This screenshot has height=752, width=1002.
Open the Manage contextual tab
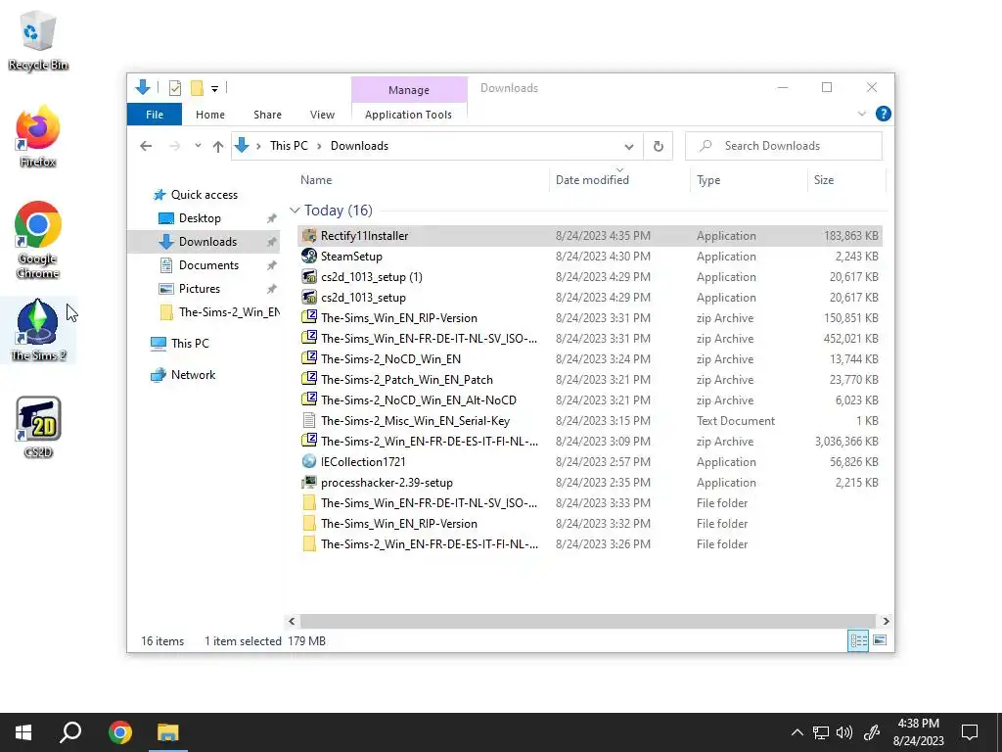[409, 90]
